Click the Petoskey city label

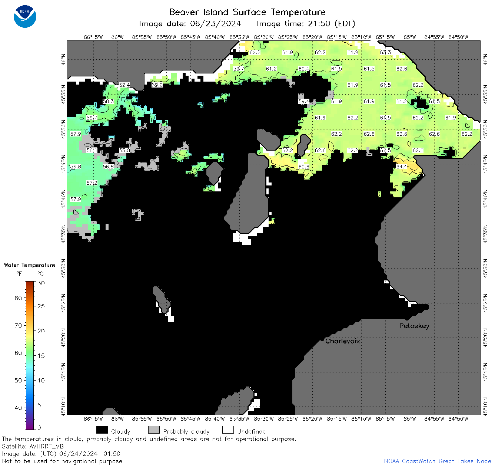(x=414, y=326)
